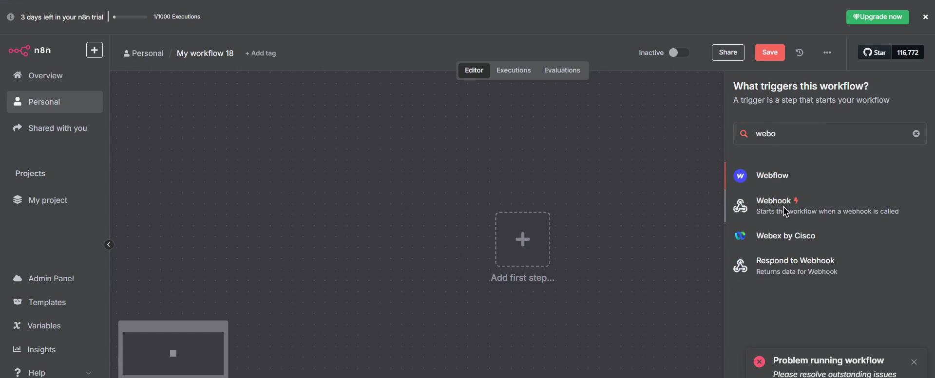
Task: Click the trial info icon
Action: (11, 17)
